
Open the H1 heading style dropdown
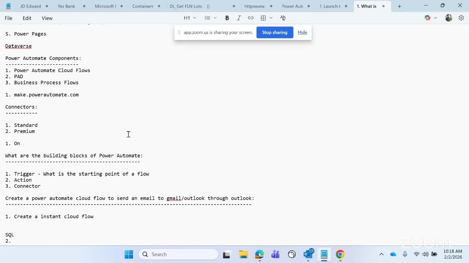(190, 18)
